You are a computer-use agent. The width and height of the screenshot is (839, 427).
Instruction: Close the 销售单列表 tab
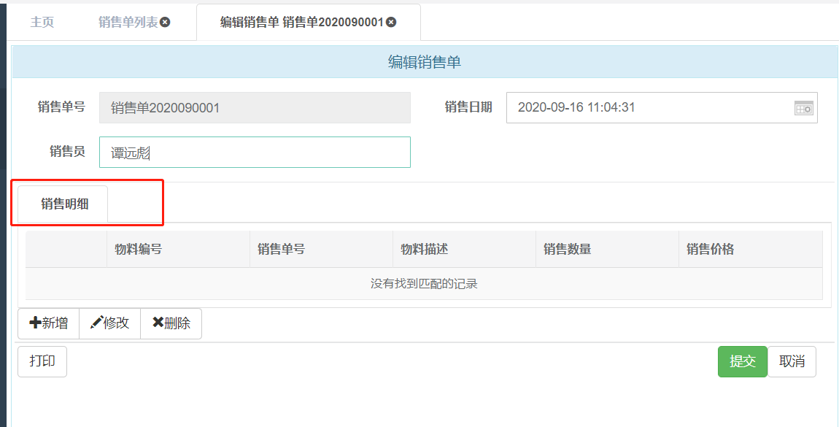coord(166,22)
